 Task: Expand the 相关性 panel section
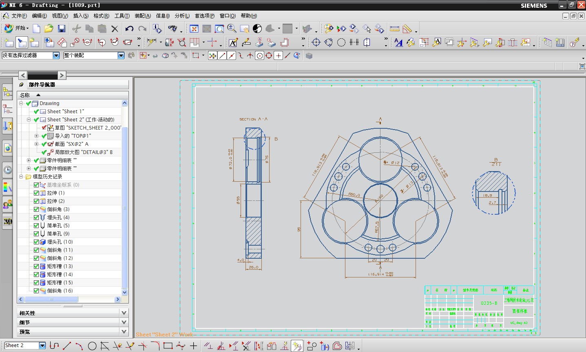tap(124, 313)
